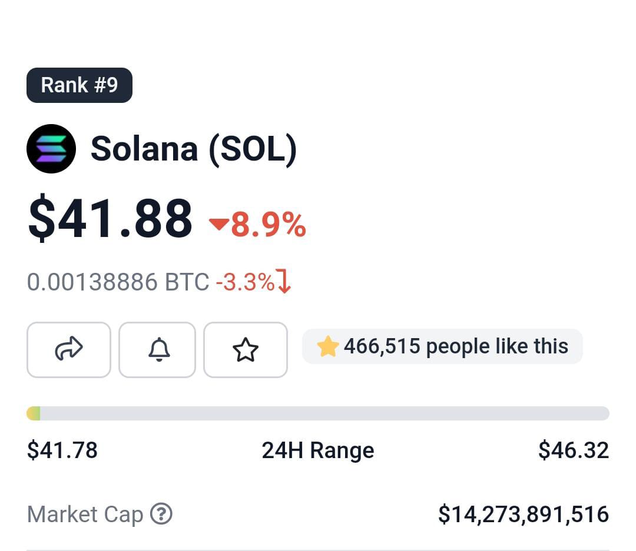
Task: Click the Market Cap help question icon
Action: pos(161,515)
